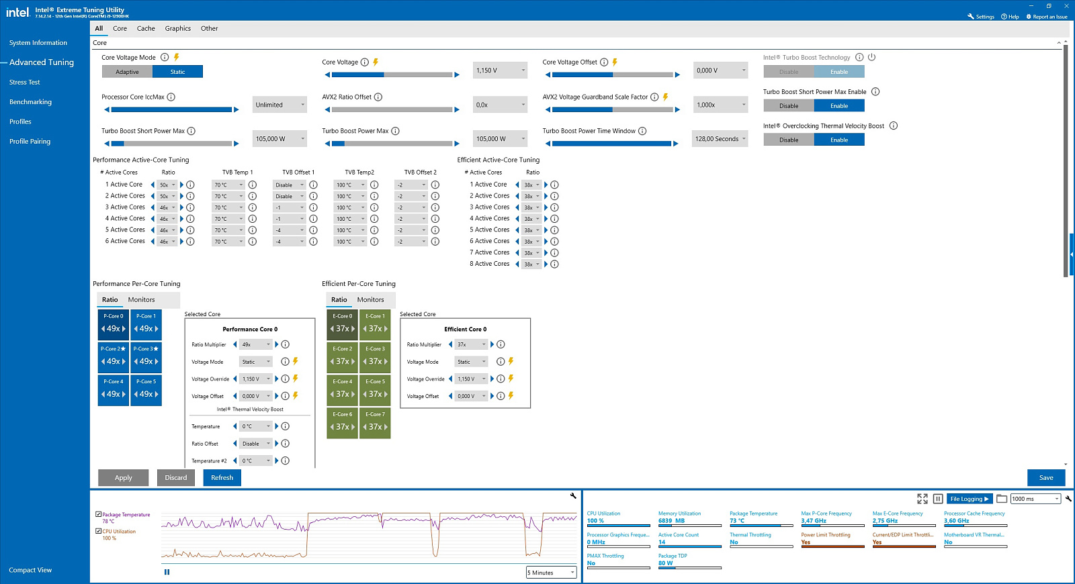The width and height of the screenshot is (1075, 584).
Task: Open graph time range 5 Minutes dropdown
Action: (552, 573)
